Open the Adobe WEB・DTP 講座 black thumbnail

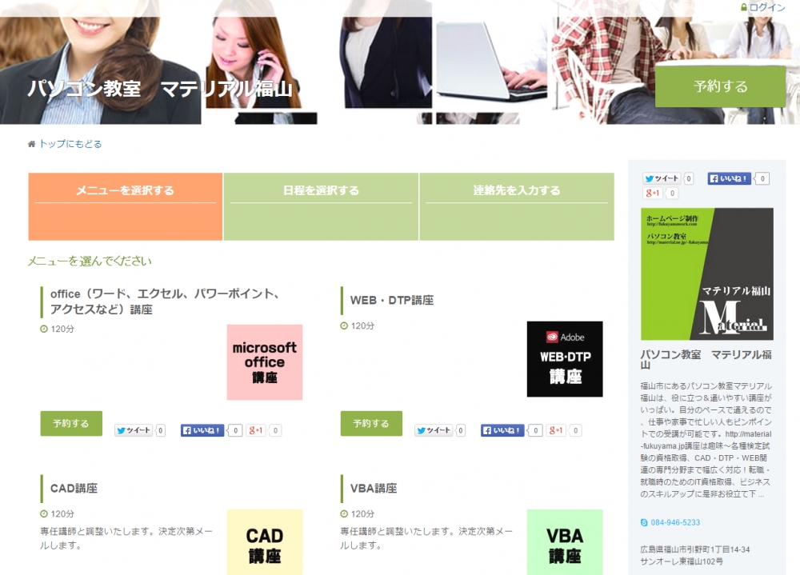(x=565, y=359)
